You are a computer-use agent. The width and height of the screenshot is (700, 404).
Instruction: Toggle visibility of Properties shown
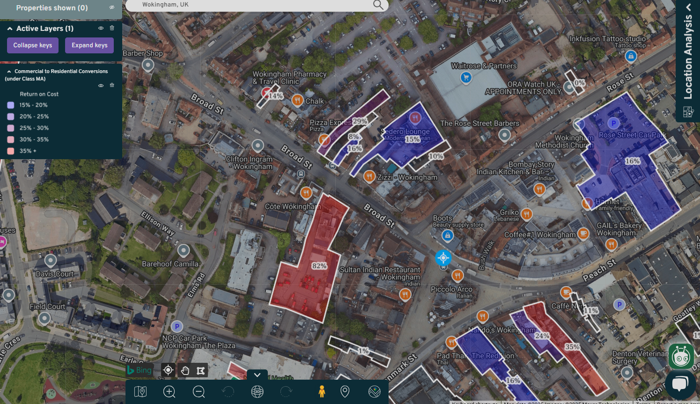[112, 7]
